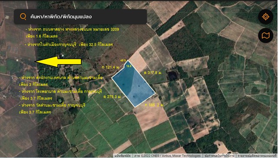Click the โรงพยาบาล ด่านมะขามเตี้ย distance note

(x=61, y=95)
